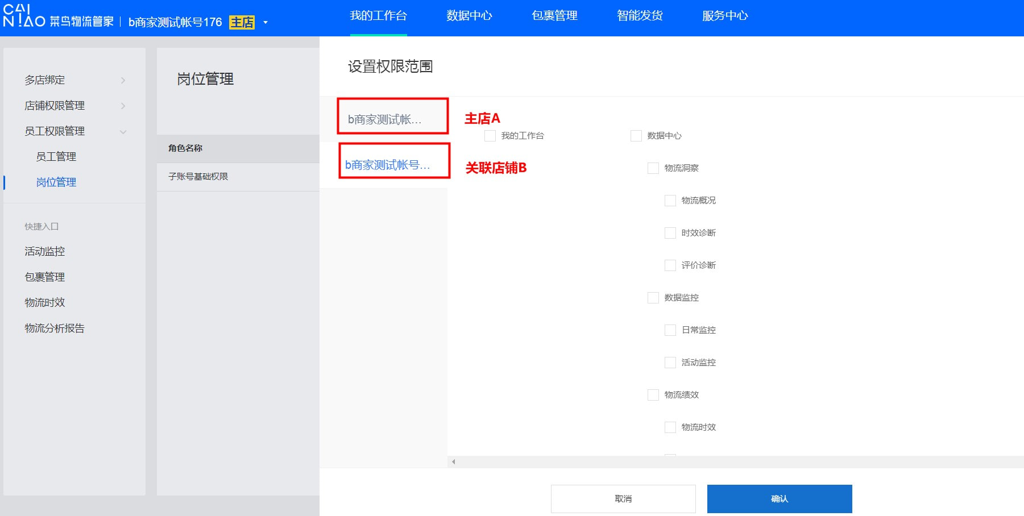1024x516 pixels.
Task: Confirm with the 确认 button
Action: (x=780, y=499)
